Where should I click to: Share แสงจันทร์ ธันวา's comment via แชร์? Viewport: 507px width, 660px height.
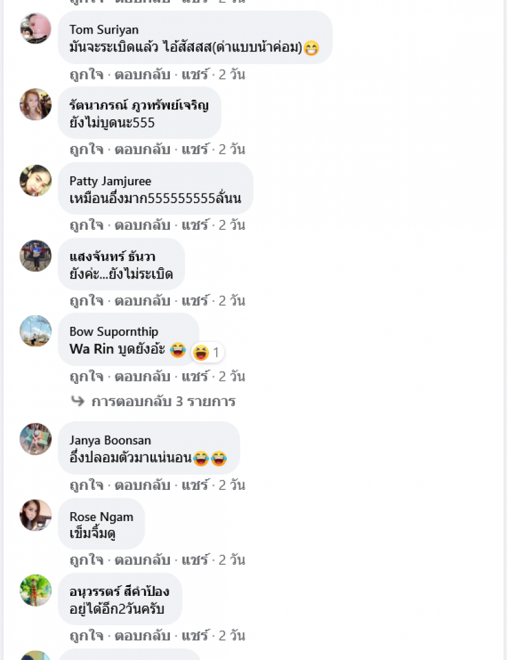click(x=195, y=301)
